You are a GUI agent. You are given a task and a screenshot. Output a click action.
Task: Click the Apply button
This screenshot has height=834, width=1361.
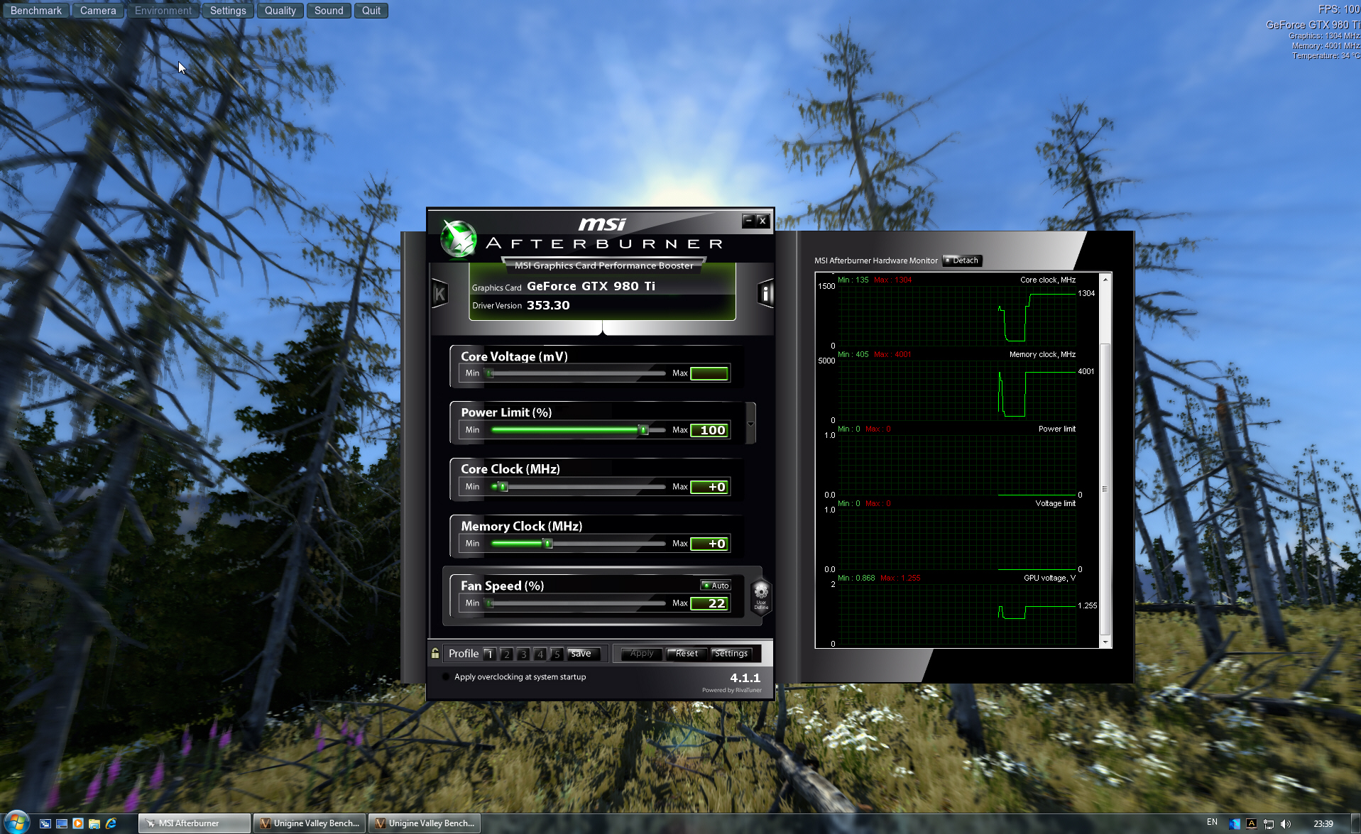(x=642, y=654)
